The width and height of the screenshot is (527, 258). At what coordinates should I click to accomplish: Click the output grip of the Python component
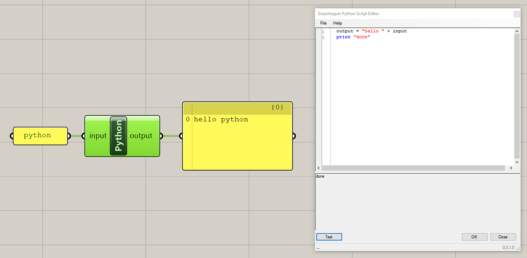(x=161, y=136)
